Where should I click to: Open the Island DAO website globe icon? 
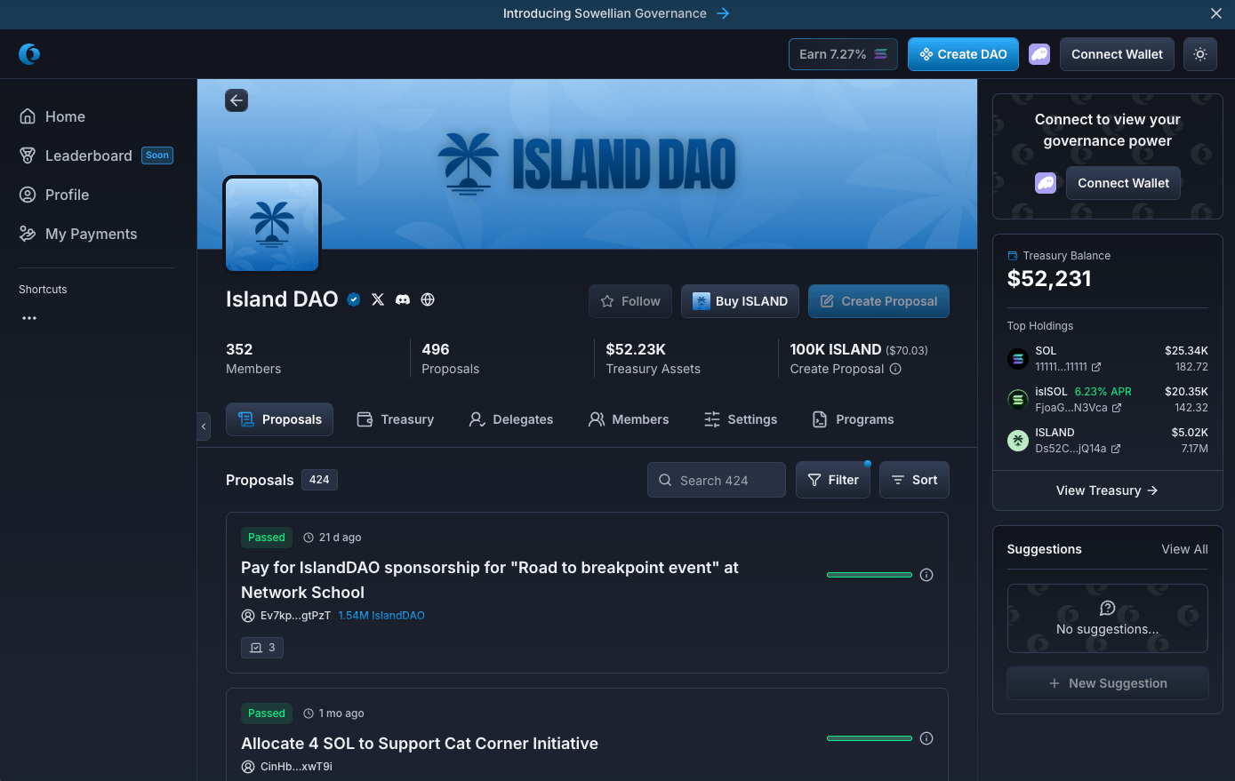click(x=428, y=299)
